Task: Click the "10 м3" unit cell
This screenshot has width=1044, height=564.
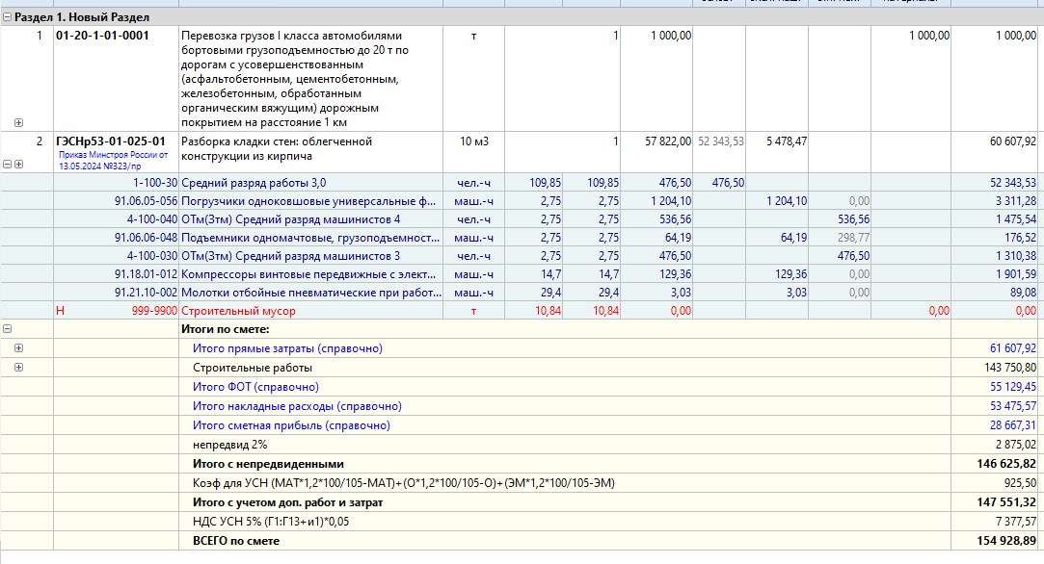Action: point(473,141)
